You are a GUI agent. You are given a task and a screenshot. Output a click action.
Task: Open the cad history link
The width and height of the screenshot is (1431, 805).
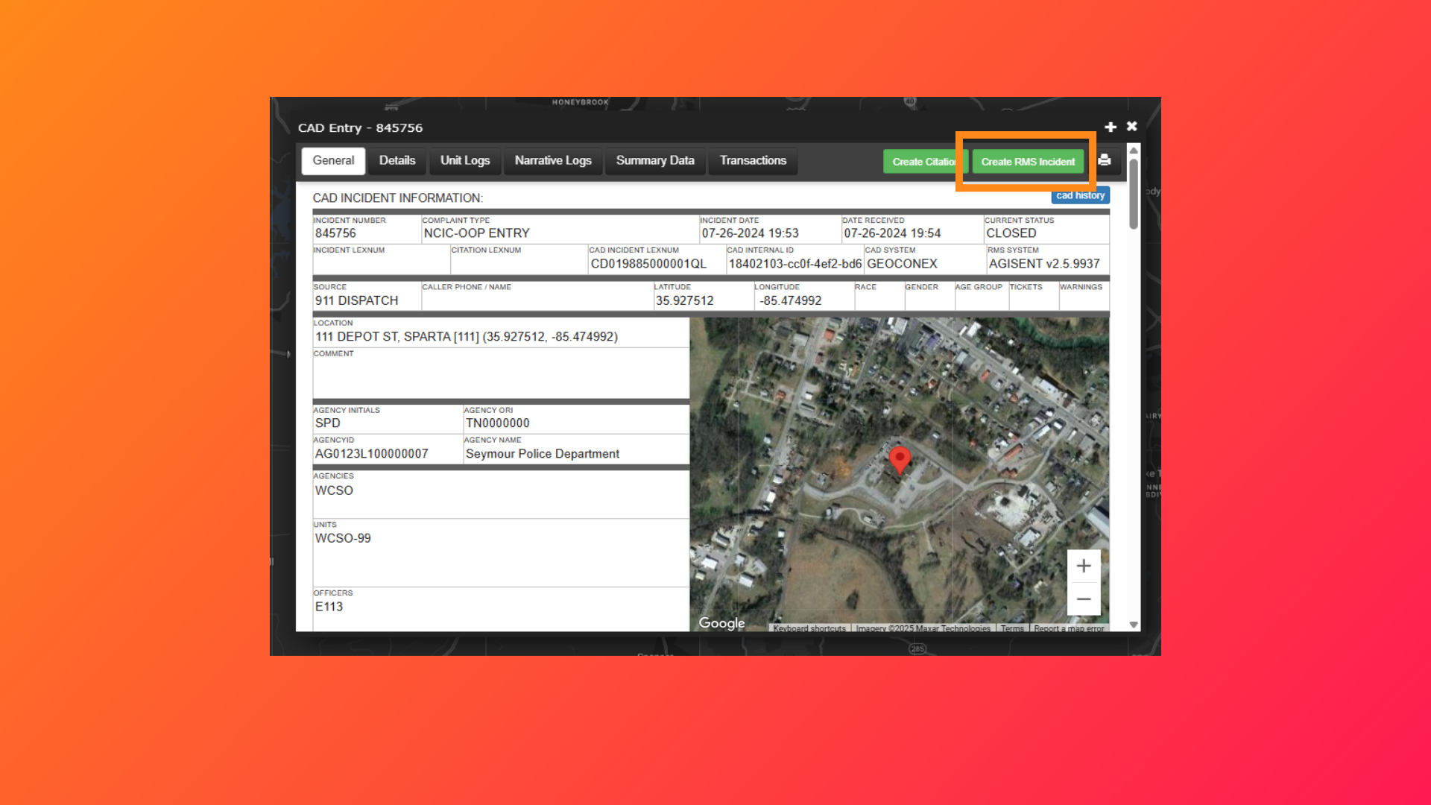pos(1080,195)
